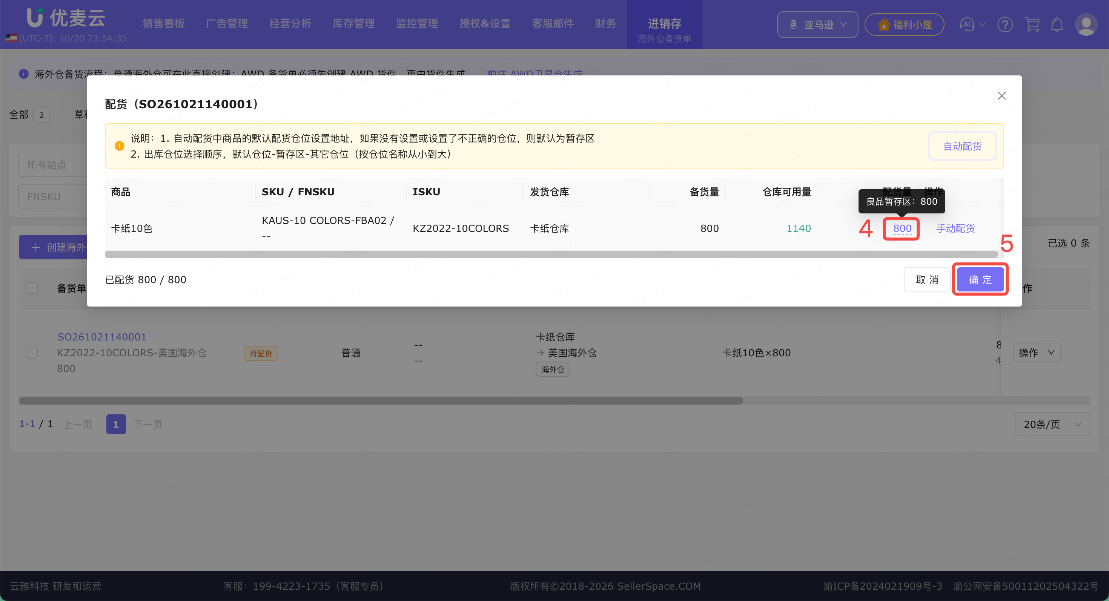The width and height of the screenshot is (1109, 601).
Task: Click the dialog's horizontal scrollbar
Action: [x=551, y=255]
